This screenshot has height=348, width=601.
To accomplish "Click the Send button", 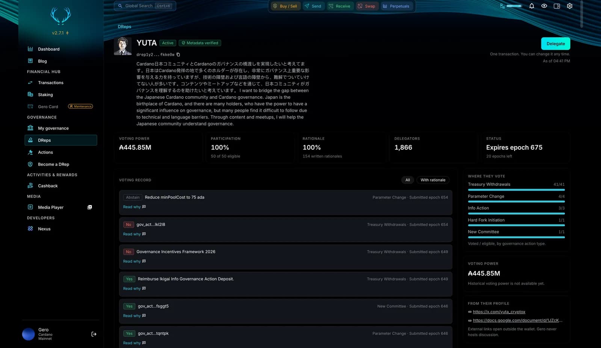I will click(313, 6).
